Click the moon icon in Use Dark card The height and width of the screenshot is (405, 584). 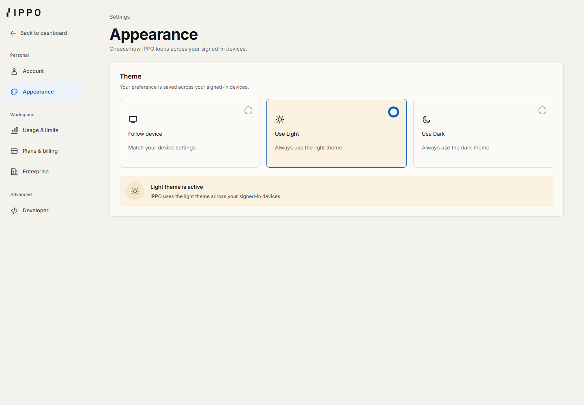point(426,119)
